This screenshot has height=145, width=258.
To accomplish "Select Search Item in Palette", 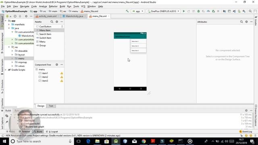I will 49,34.
